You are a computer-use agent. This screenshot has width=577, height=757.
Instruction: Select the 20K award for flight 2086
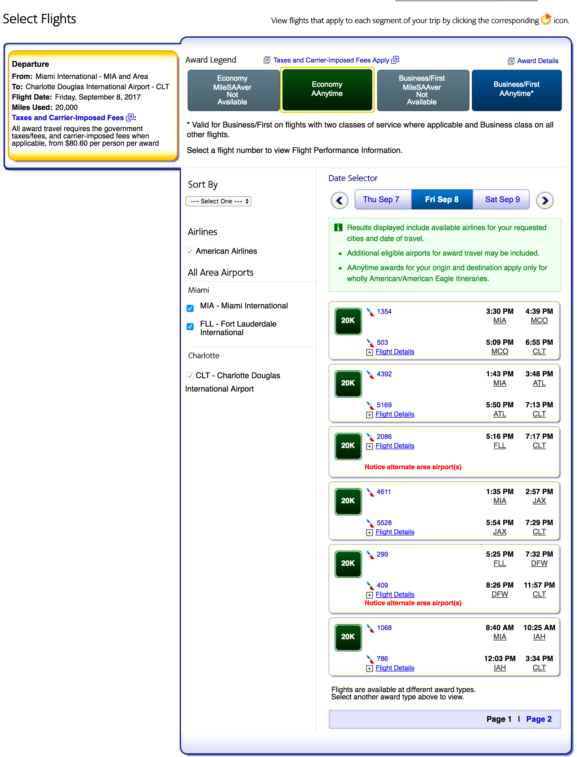(x=348, y=446)
